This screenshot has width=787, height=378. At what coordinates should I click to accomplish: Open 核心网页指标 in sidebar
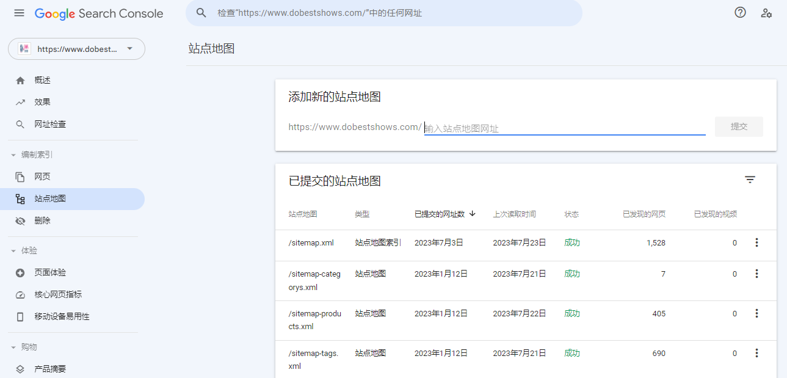[x=72, y=295]
